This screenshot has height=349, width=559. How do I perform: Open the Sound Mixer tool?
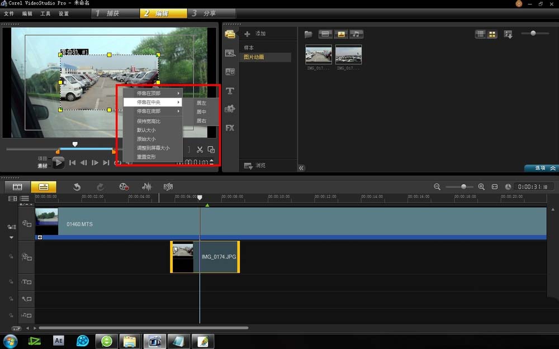click(x=147, y=187)
